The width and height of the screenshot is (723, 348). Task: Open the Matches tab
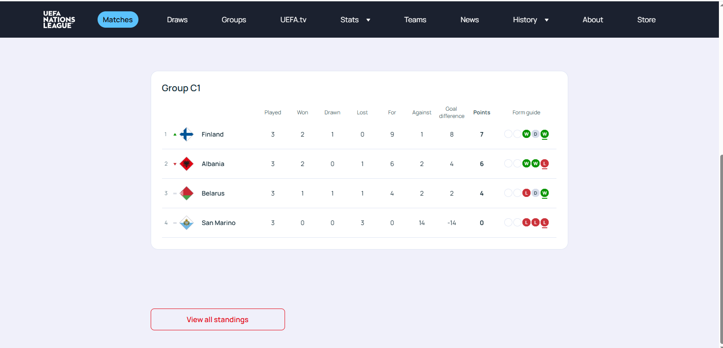click(118, 20)
